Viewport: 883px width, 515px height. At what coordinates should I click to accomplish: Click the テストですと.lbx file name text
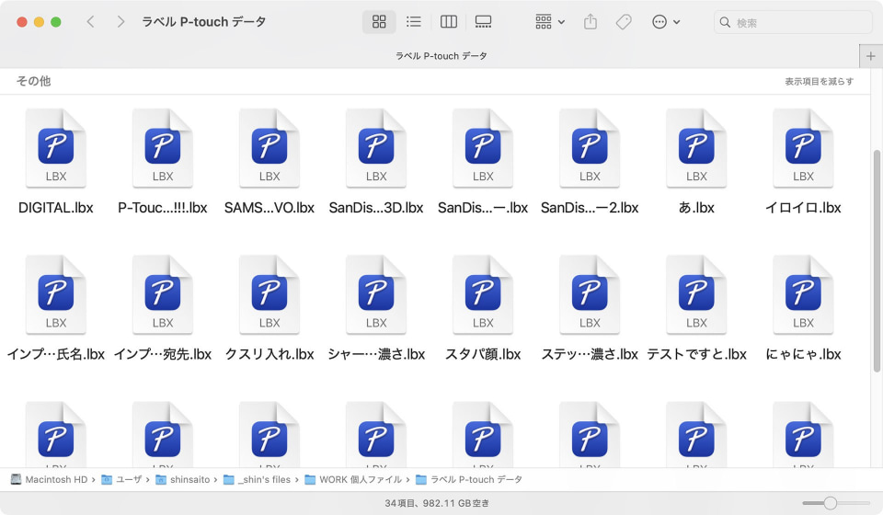click(x=696, y=354)
